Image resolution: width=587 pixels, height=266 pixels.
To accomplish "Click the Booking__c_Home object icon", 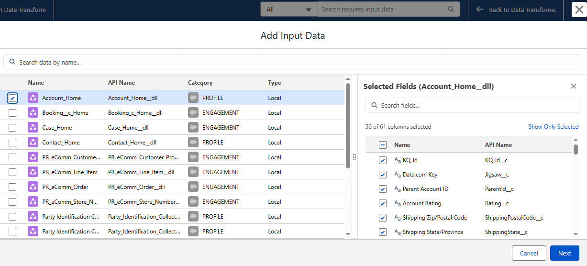I will pyautogui.click(x=33, y=113).
